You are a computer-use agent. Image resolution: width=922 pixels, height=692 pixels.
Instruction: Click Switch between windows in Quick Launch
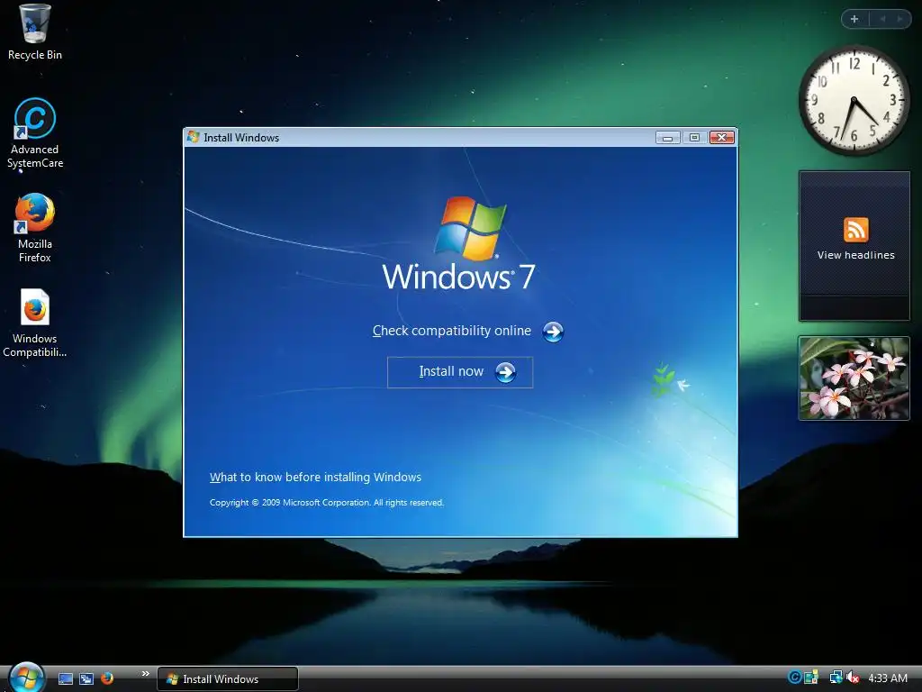[x=86, y=678]
